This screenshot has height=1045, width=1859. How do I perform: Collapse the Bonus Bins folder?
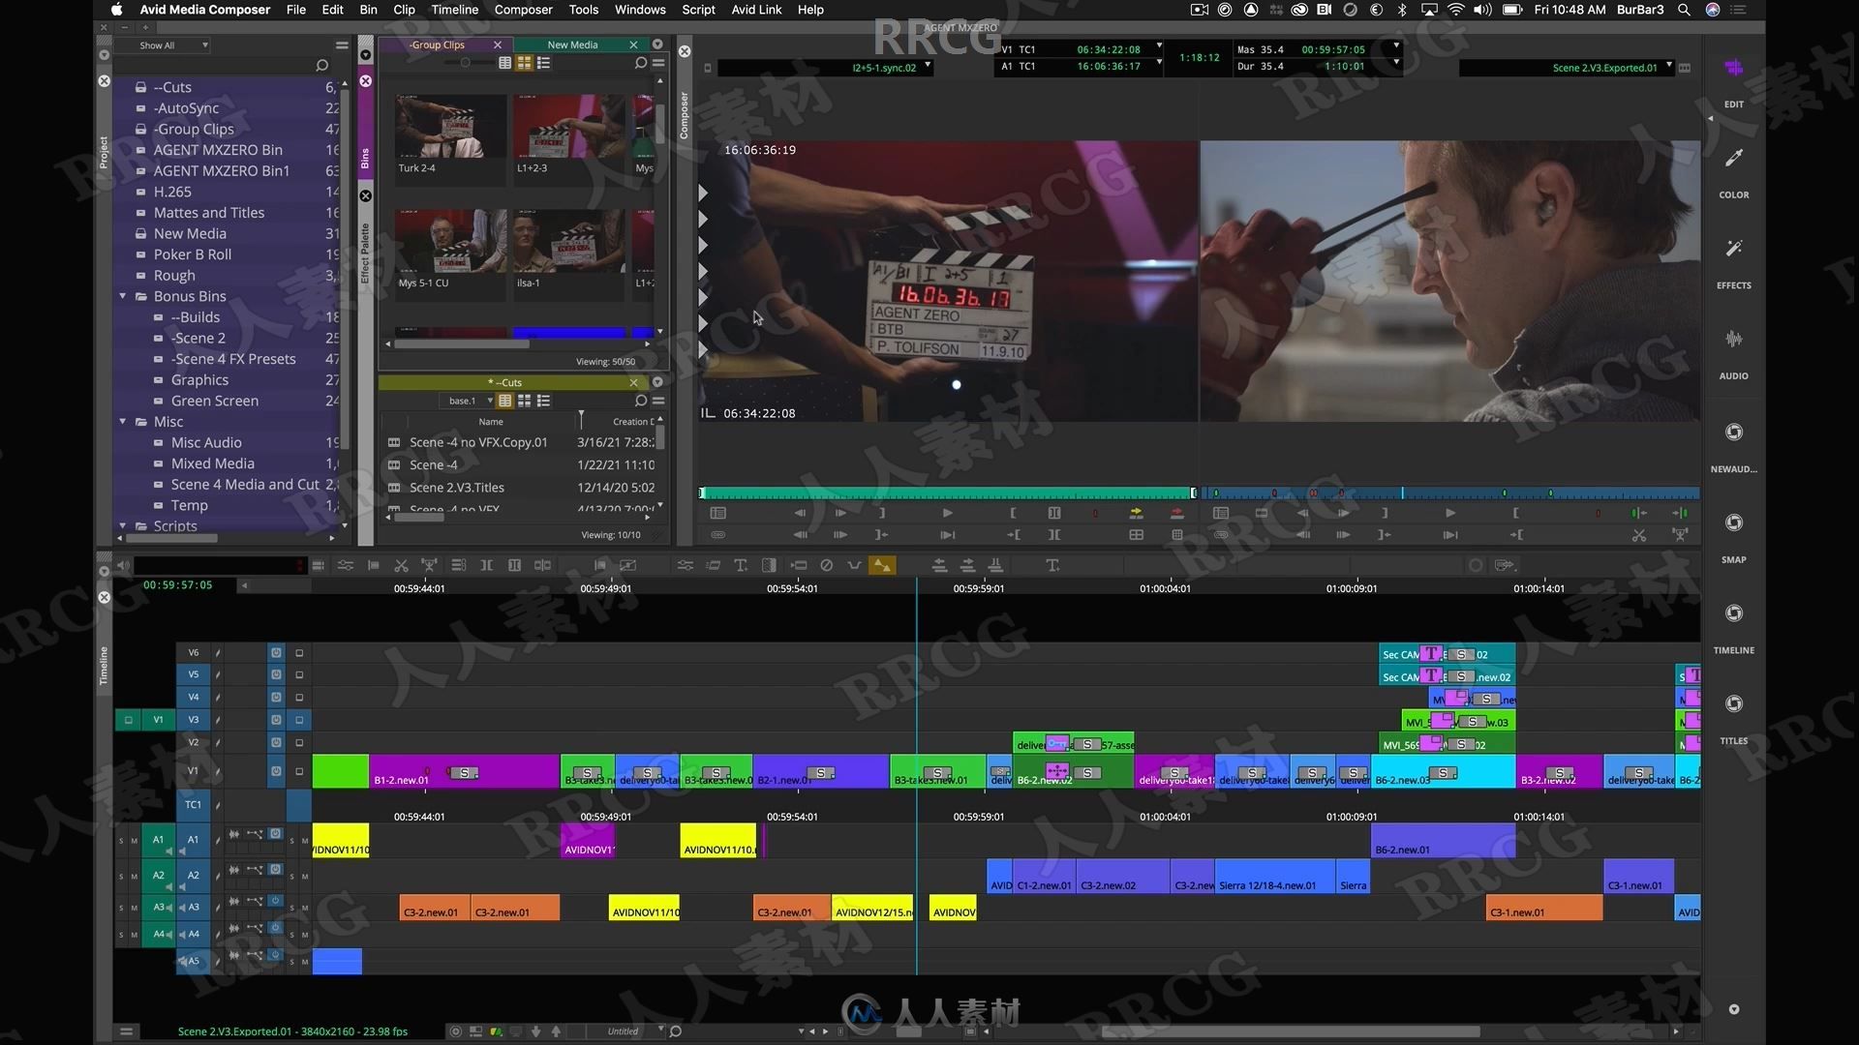point(123,296)
